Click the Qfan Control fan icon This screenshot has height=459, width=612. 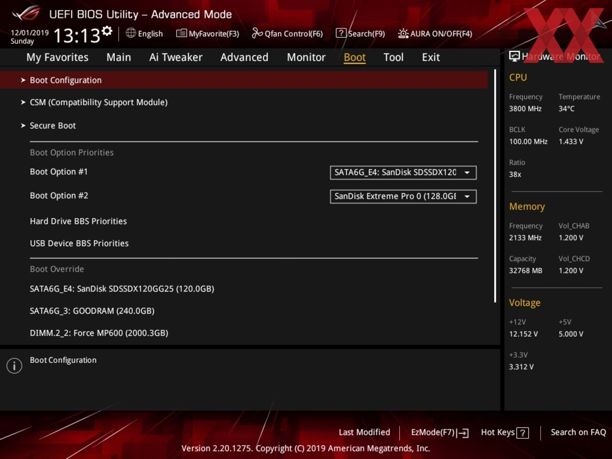(x=257, y=33)
